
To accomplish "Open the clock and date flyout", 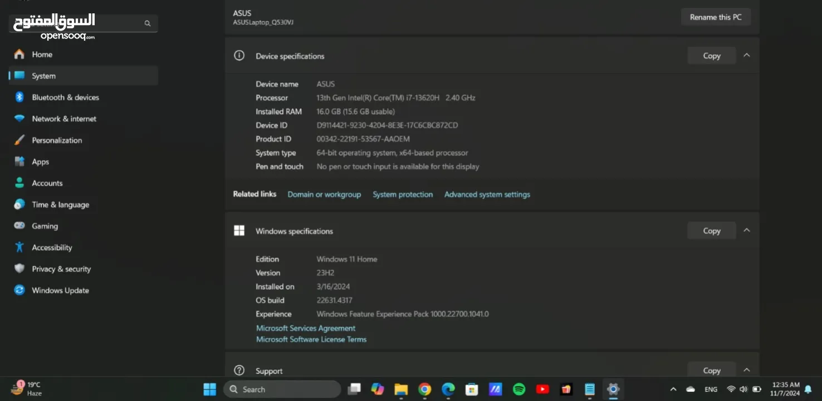I will tap(785, 389).
